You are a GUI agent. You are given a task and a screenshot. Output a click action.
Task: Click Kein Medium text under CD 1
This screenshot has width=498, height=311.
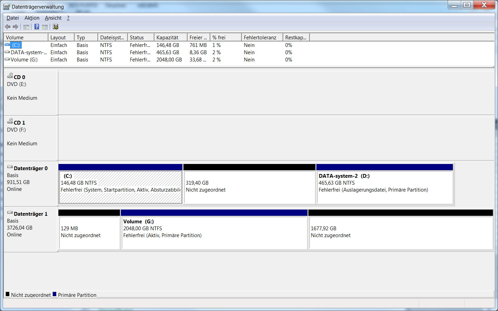(x=22, y=144)
